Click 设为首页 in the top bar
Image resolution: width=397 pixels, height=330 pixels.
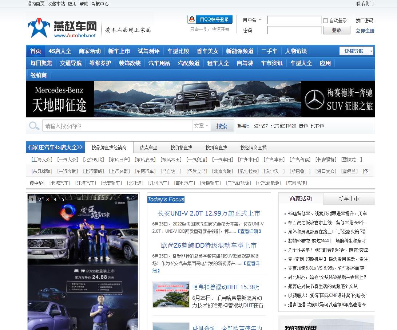tap(36, 4)
